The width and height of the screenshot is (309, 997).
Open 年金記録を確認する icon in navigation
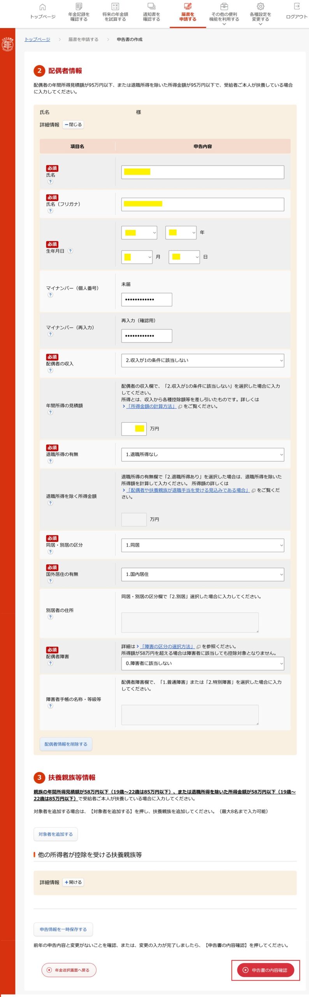pos(79,7)
